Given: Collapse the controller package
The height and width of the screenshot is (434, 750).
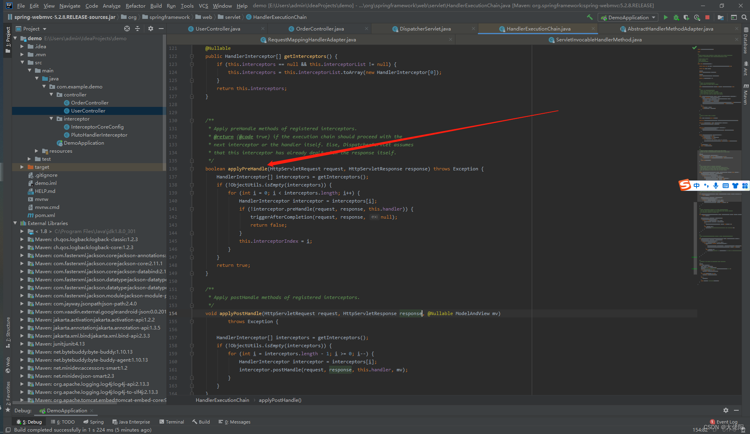Looking at the screenshot, I should [51, 94].
